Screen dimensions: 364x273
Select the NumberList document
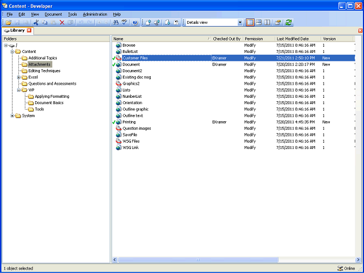(132, 96)
